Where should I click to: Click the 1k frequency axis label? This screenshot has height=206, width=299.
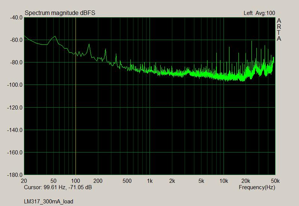(150, 181)
